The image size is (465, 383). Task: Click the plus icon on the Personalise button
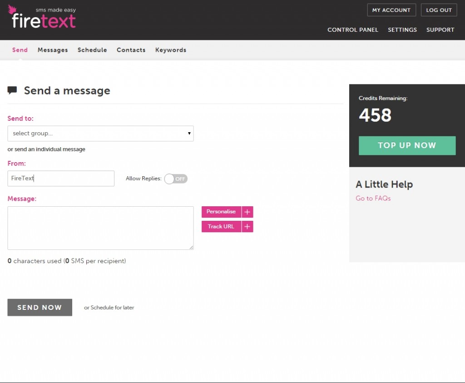coord(247,212)
